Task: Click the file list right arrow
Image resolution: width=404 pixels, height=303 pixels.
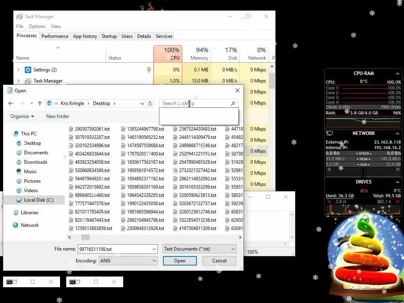Action: point(240,237)
